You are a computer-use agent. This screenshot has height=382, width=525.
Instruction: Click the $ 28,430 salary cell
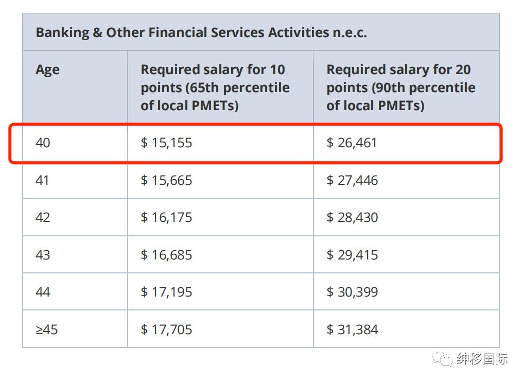352,217
